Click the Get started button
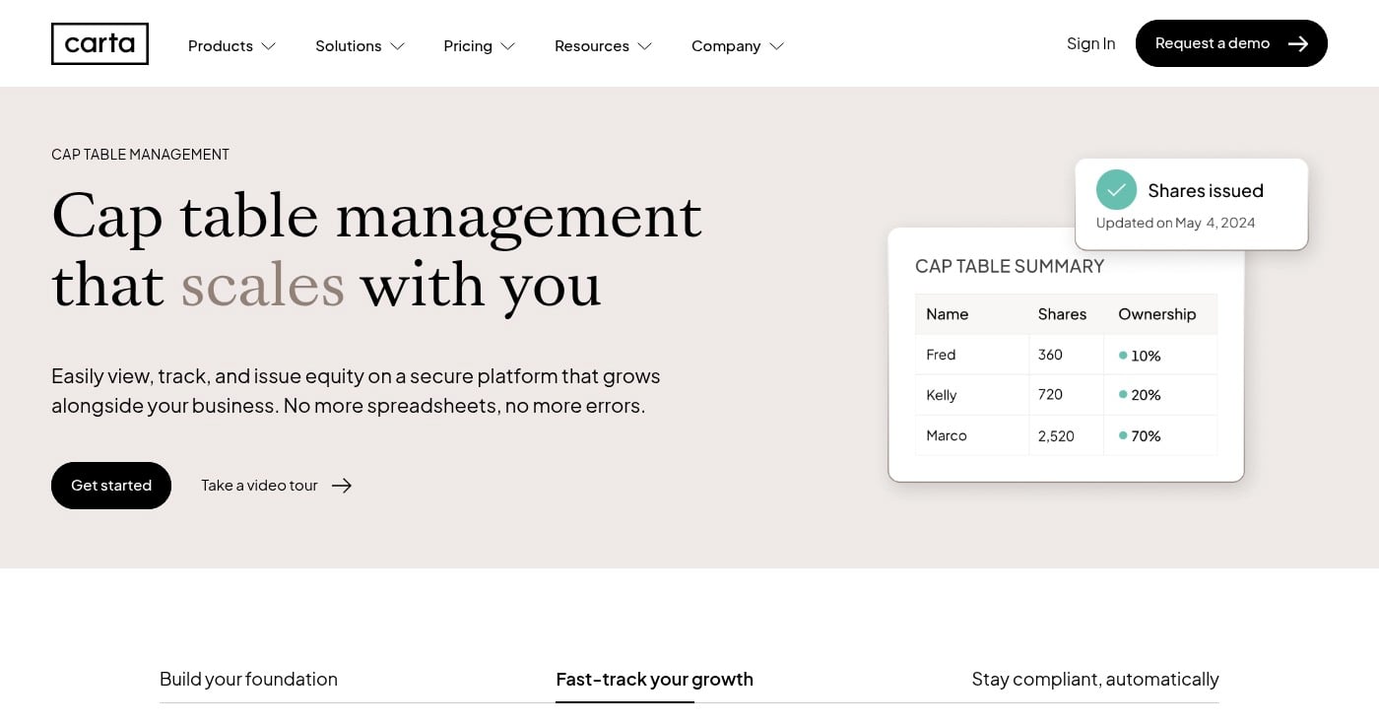The height and width of the screenshot is (724, 1379). (x=110, y=485)
